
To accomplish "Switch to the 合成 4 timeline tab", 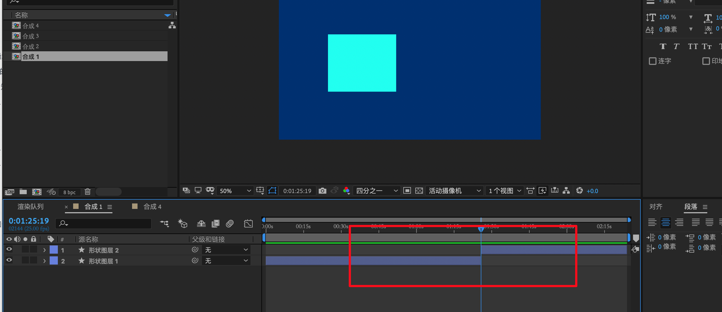I will click(x=152, y=207).
